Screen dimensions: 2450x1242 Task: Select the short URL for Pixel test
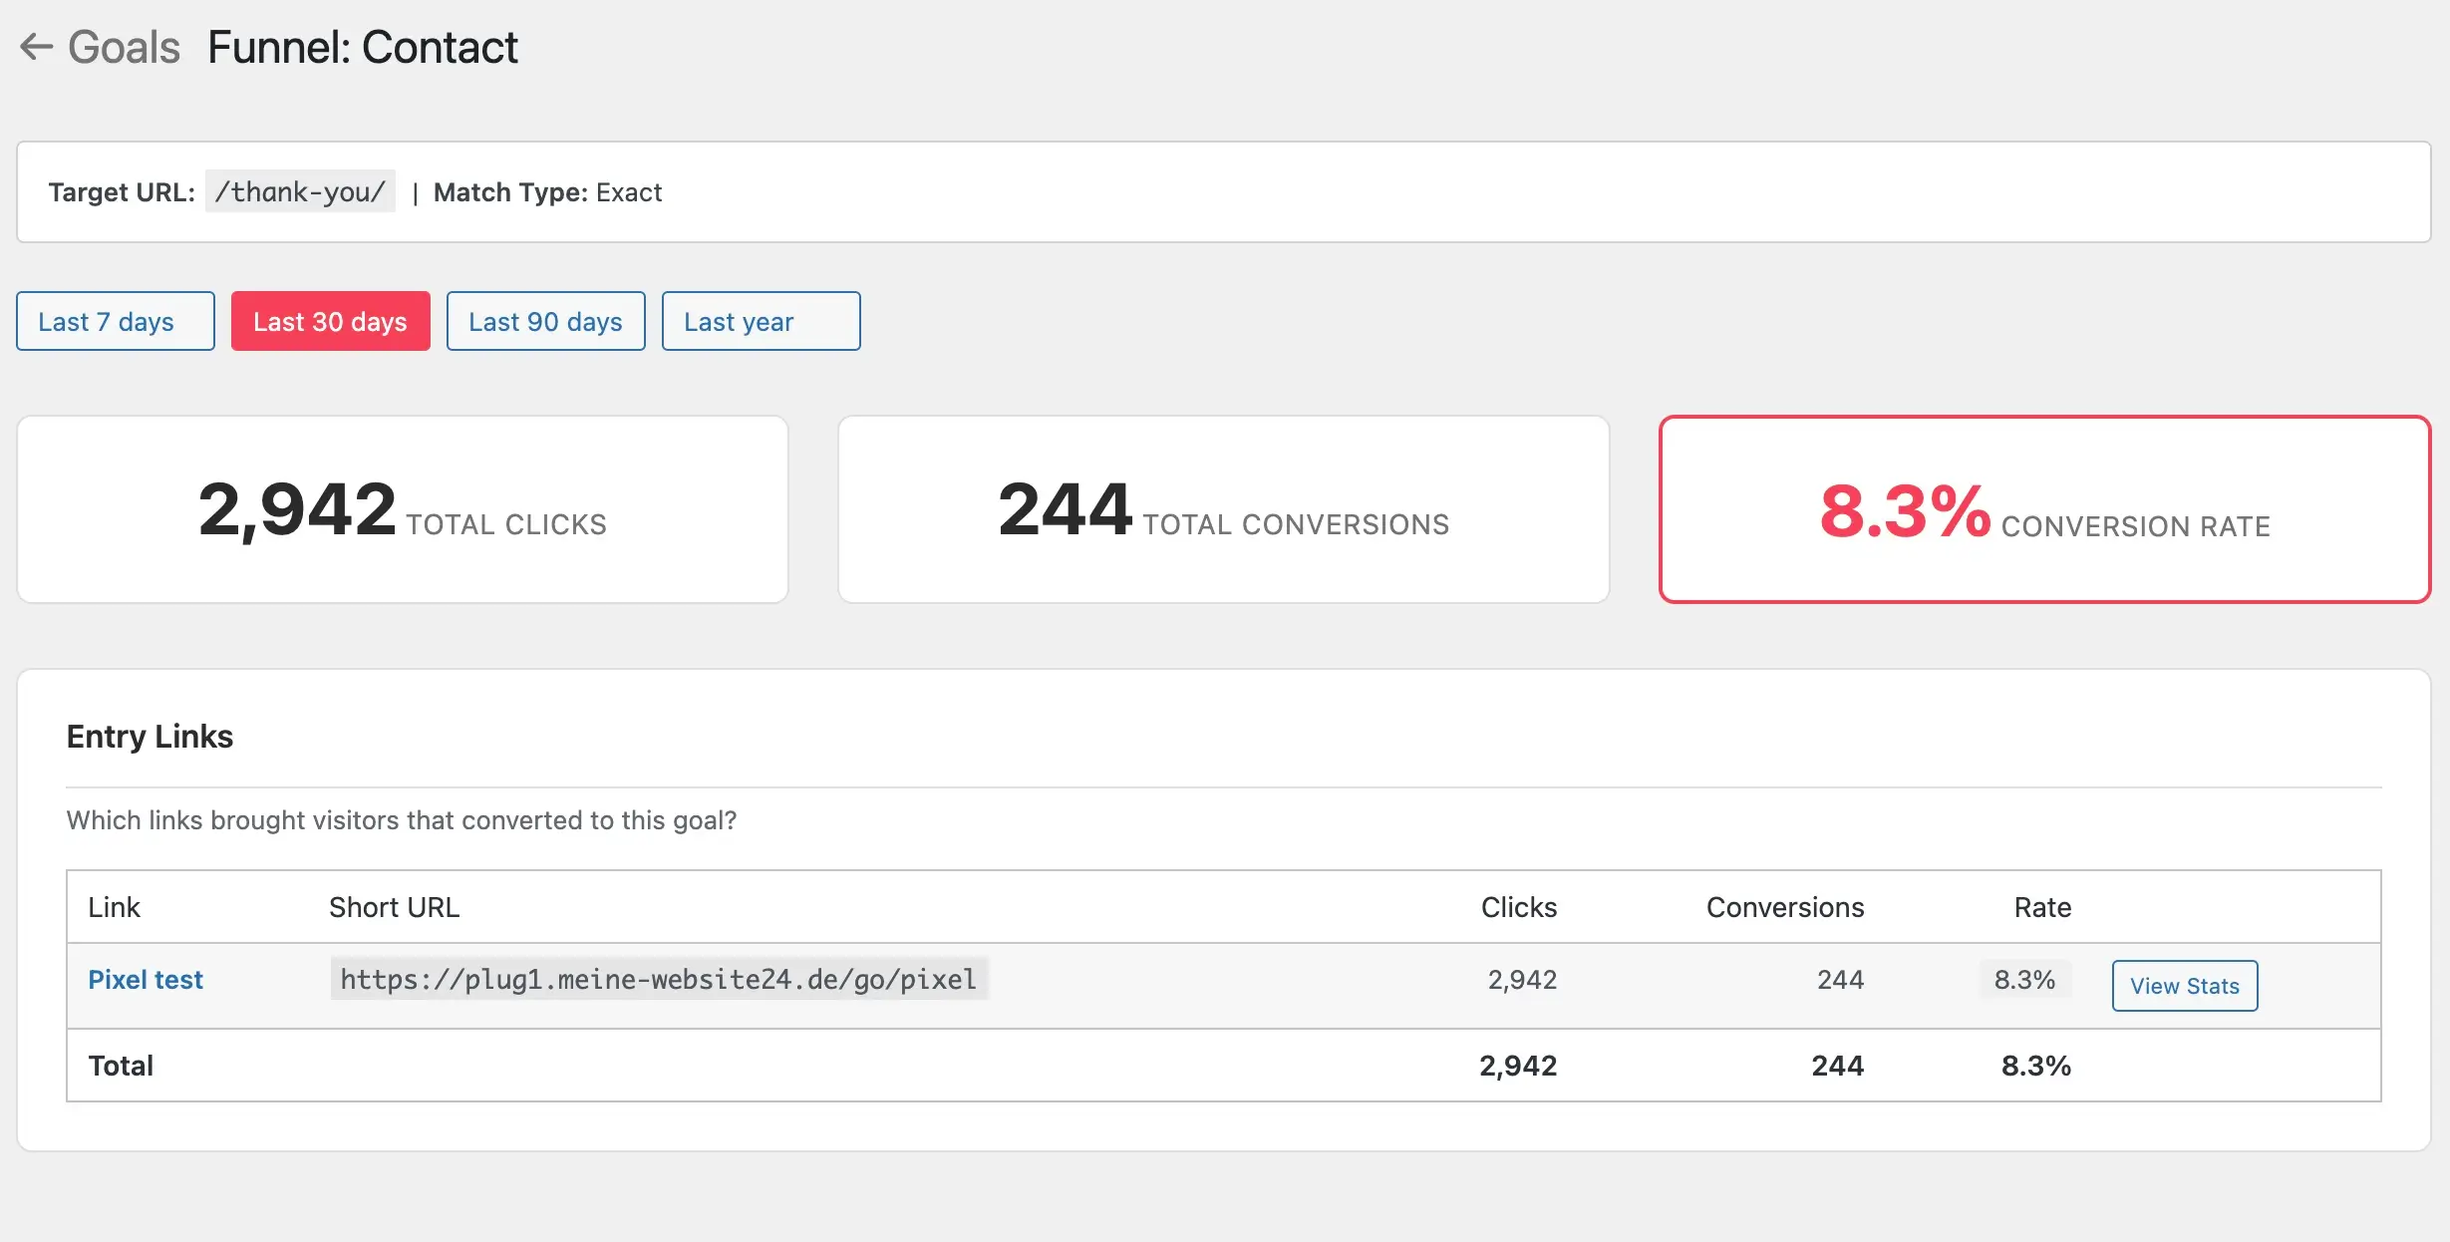point(658,979)
